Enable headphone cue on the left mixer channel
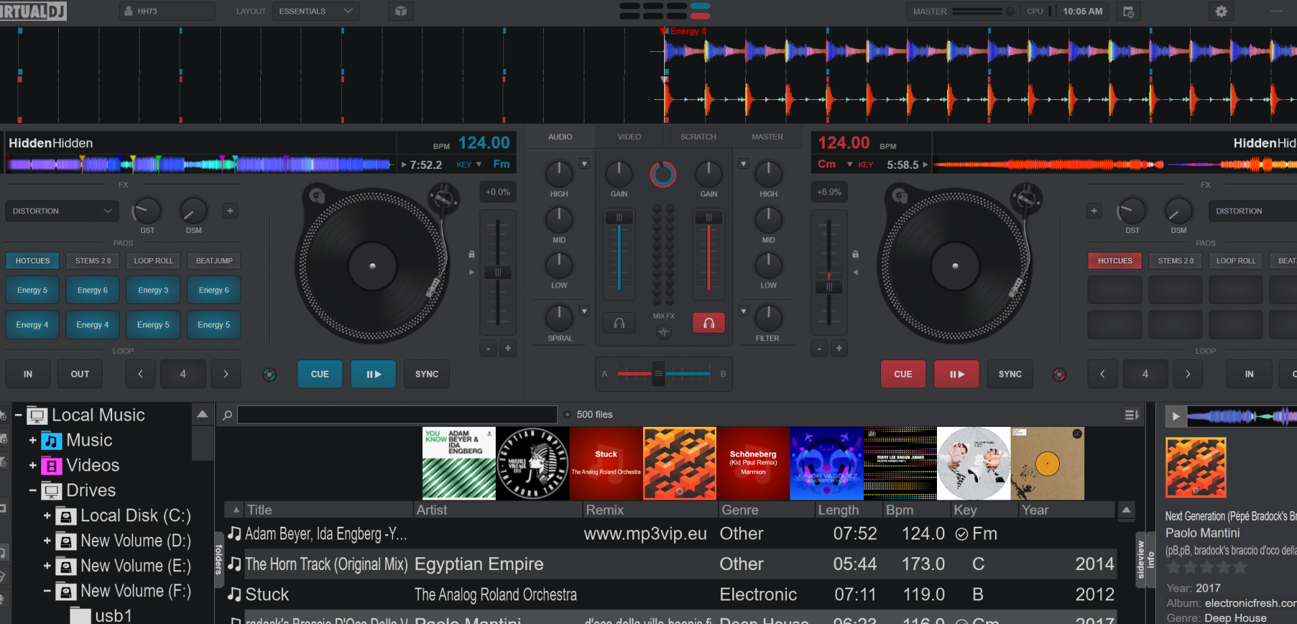This screenshot has width=1297, height=624. point(619,323)
